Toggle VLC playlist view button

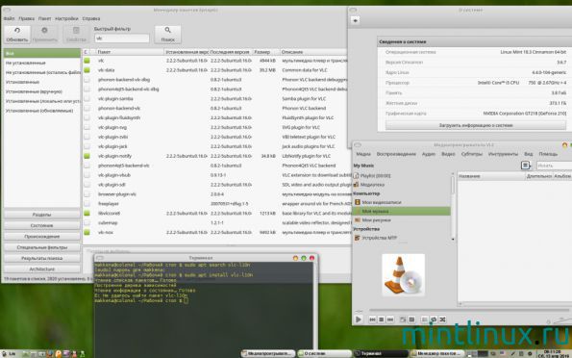click(x=425, y=320)
